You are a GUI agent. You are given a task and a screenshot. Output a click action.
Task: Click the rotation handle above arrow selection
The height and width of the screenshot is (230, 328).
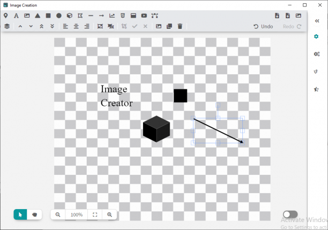coord(218,105)
